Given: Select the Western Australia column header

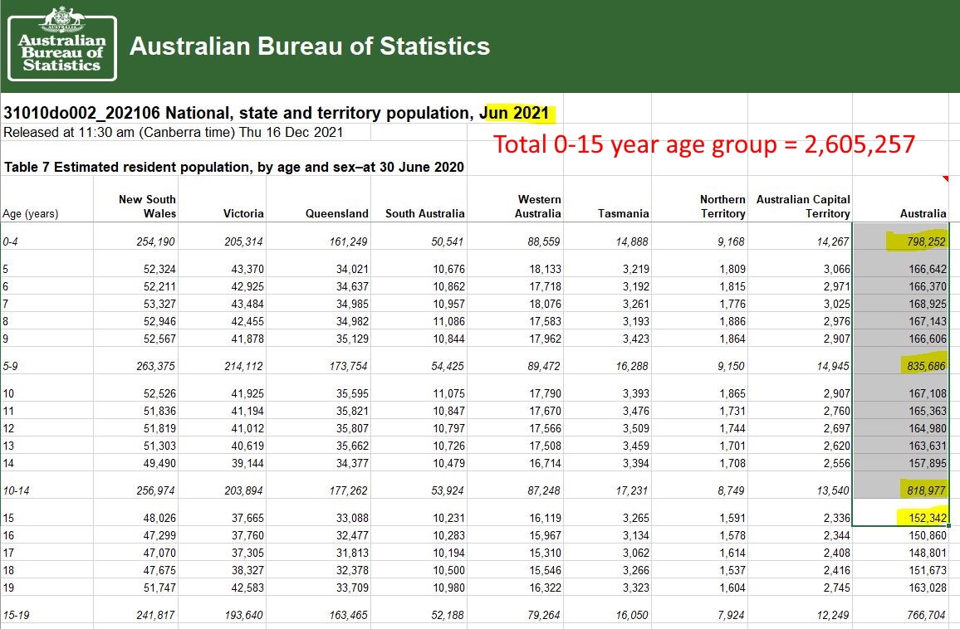Looking at the screenshot, I should click(x=538, y=206).
